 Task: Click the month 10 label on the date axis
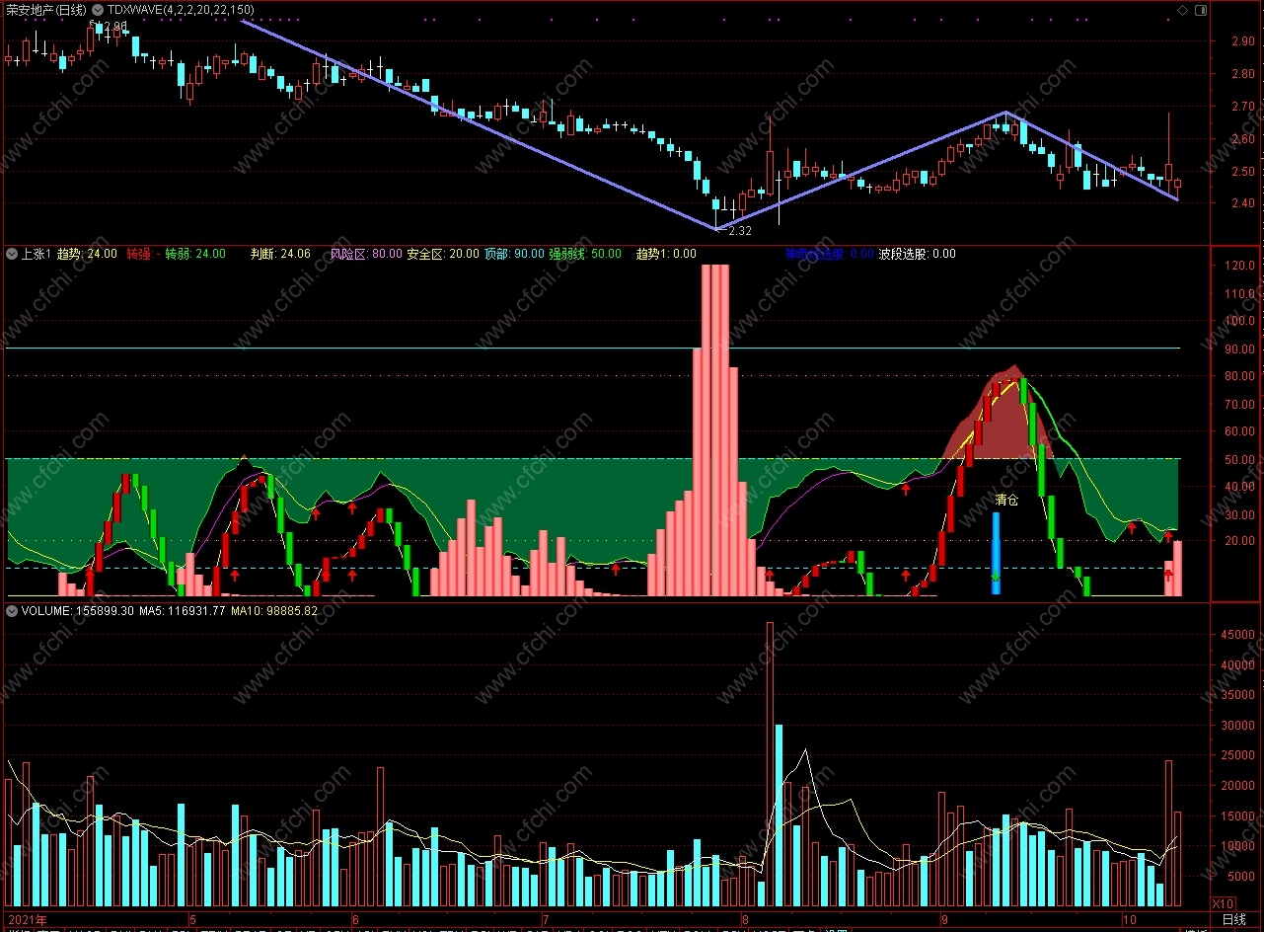coord(1130,919)
